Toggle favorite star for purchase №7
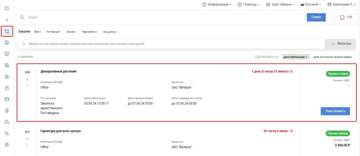 coord(27,144)
